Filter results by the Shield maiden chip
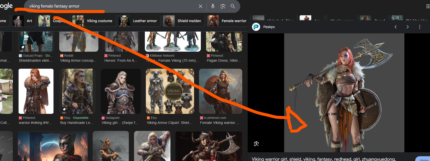 [184, 21]
